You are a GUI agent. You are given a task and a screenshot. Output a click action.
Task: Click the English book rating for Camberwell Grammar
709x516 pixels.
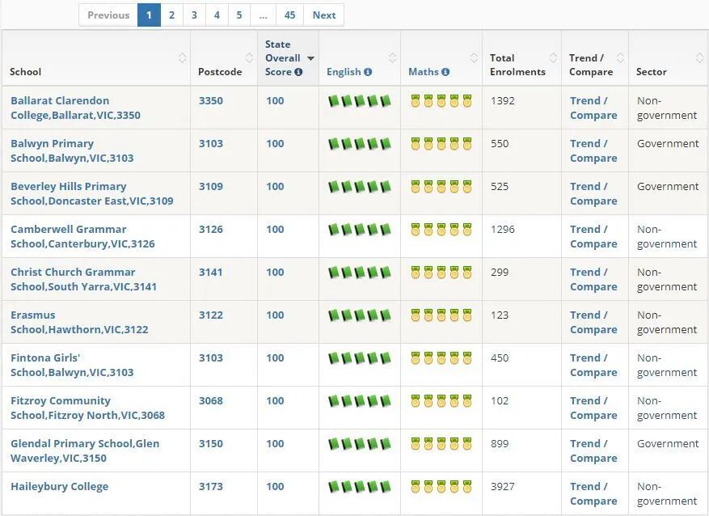(360, 230)
